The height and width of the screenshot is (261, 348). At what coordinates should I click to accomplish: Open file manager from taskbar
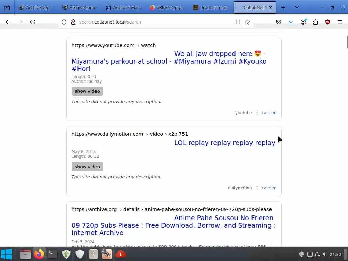pos(25,254)
